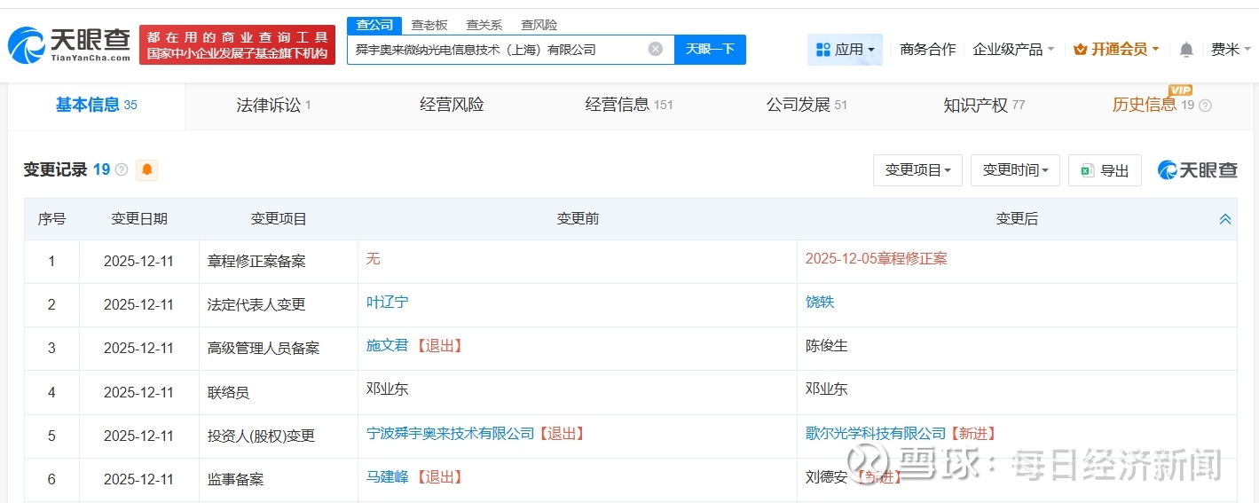Image resolution: width=1259 pixels, height=503 pixels.
Task: Open the 叶辽宁 person link
Action: (388, 303)
